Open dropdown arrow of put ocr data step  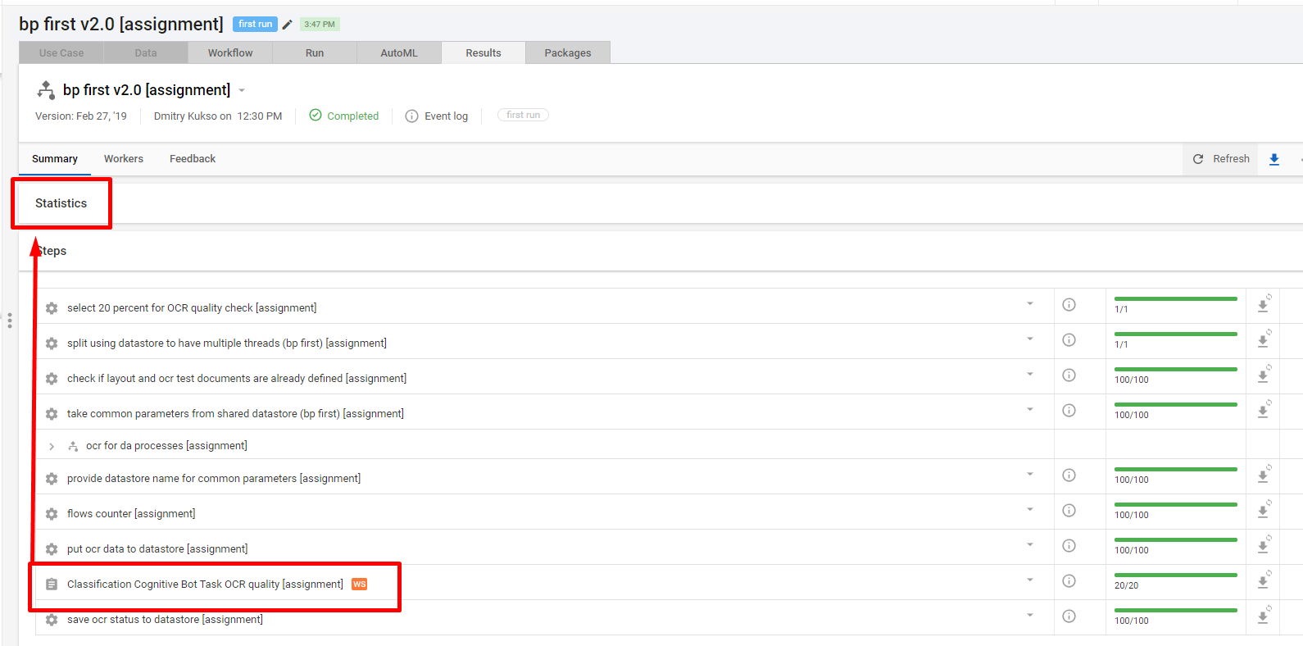pos(1030,545)
